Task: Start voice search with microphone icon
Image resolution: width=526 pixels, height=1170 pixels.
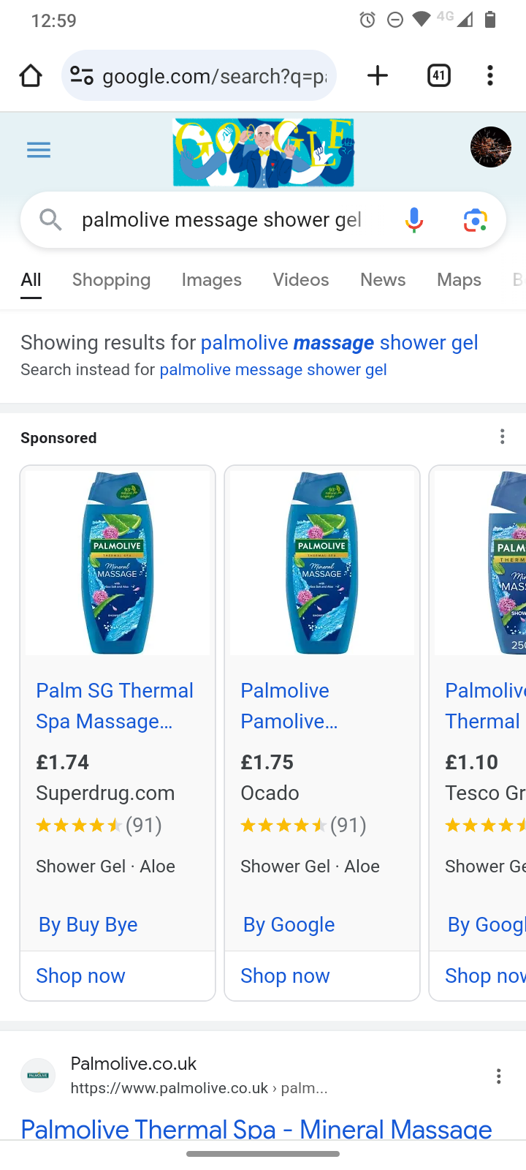Action: [414, 219]
